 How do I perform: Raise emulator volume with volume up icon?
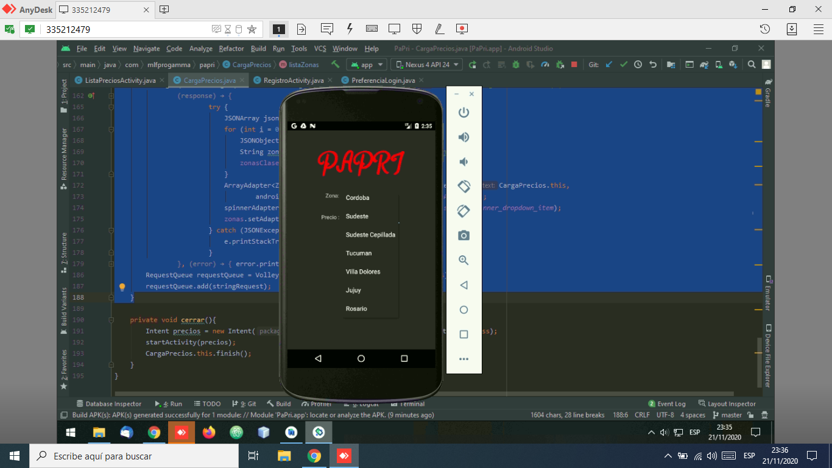464,137
